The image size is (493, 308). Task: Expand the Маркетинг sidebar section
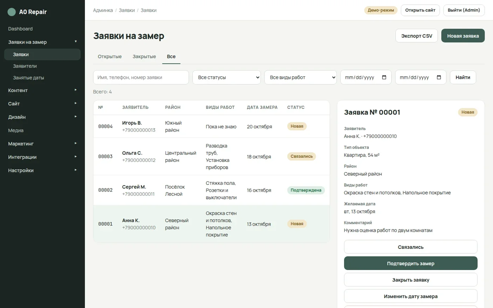tap(42, 144)
